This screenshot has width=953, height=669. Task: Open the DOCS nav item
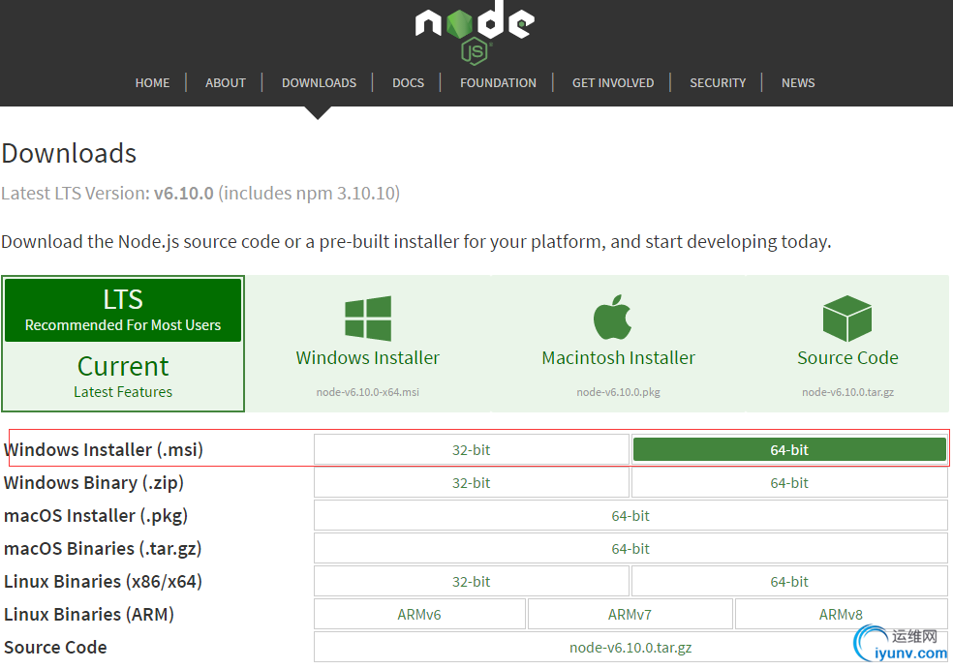(x=409, y=82)
